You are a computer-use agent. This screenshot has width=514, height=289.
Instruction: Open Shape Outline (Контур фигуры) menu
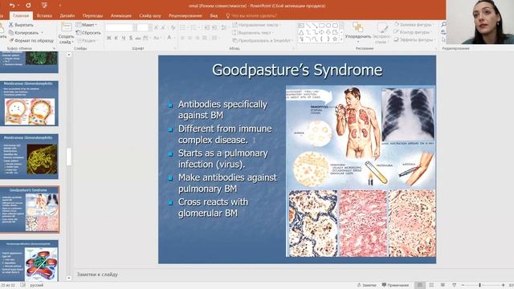coord(412,32)
